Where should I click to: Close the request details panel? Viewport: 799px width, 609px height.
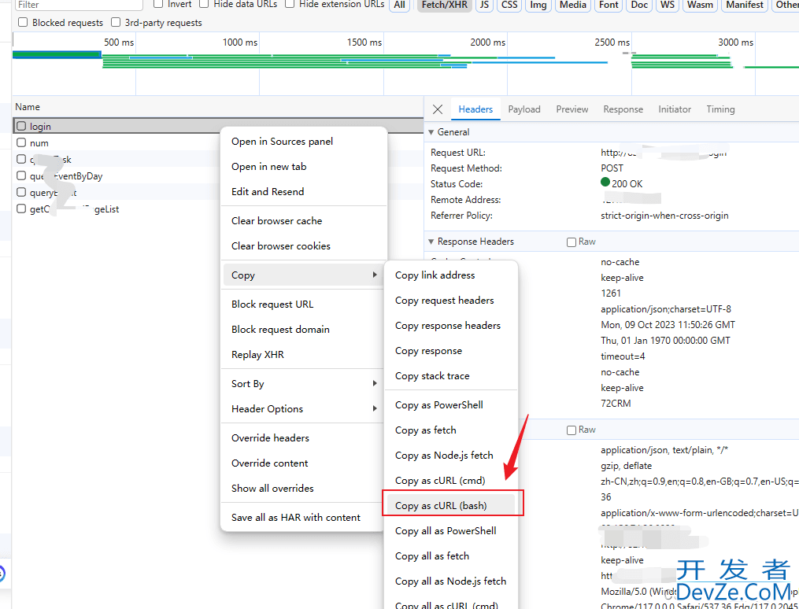[x=437, y=109]
